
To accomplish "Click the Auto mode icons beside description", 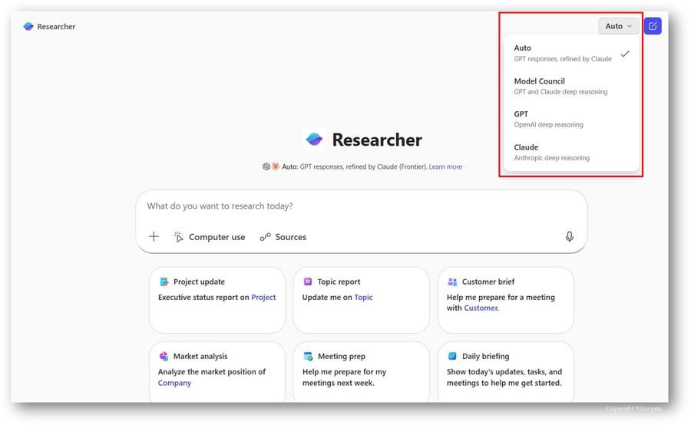I will click(x=271, y=166).
